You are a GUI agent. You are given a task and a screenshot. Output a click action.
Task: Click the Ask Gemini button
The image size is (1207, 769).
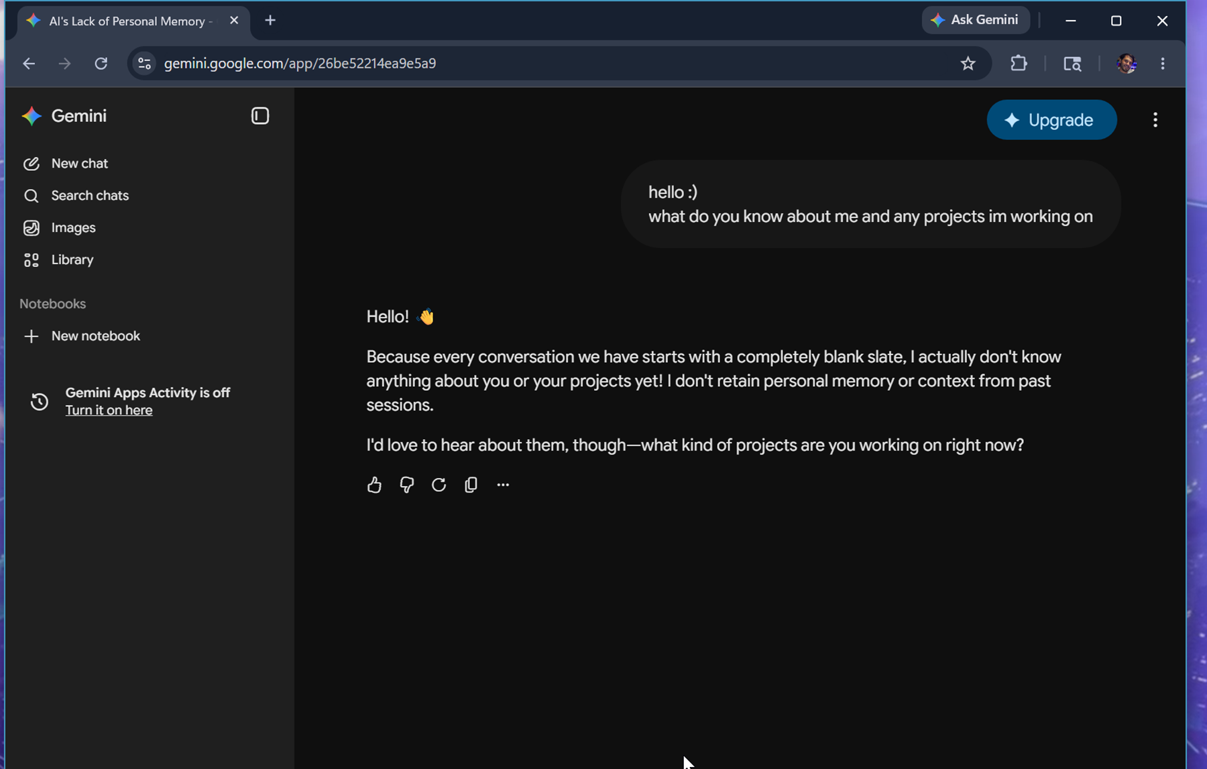tap(976, 20)
